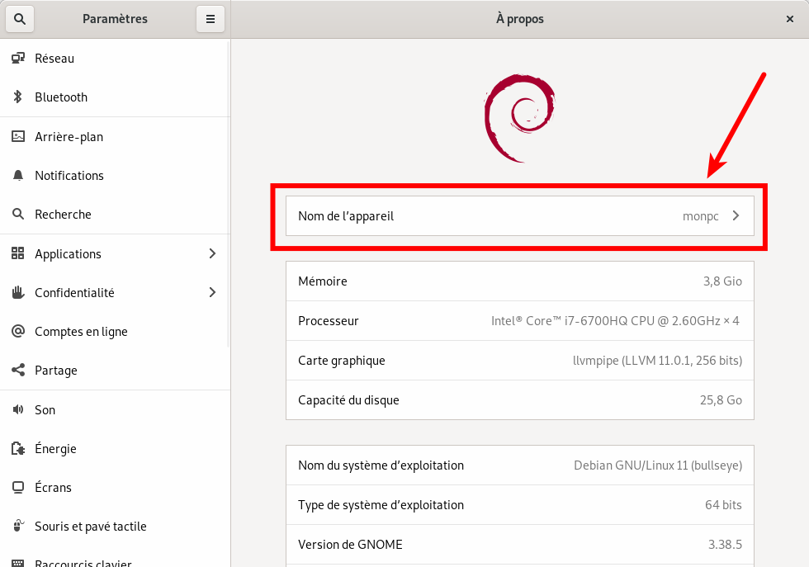Click the Son speaker icon

tap(18, 409)
